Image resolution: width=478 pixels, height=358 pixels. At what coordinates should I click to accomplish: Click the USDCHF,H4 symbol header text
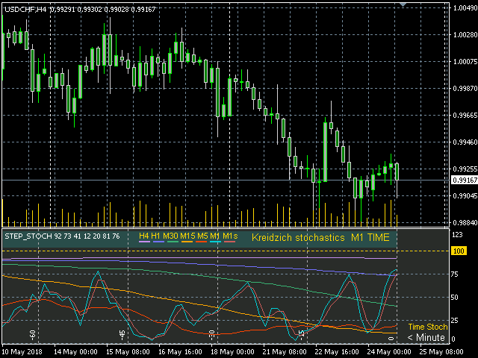(25, 7)
